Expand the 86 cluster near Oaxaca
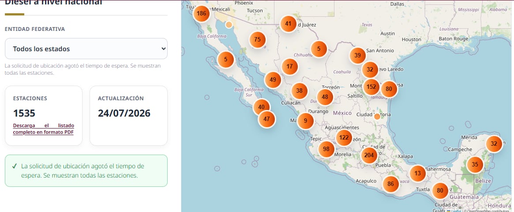This screenshot has height=212, width=514. [390, 184]
